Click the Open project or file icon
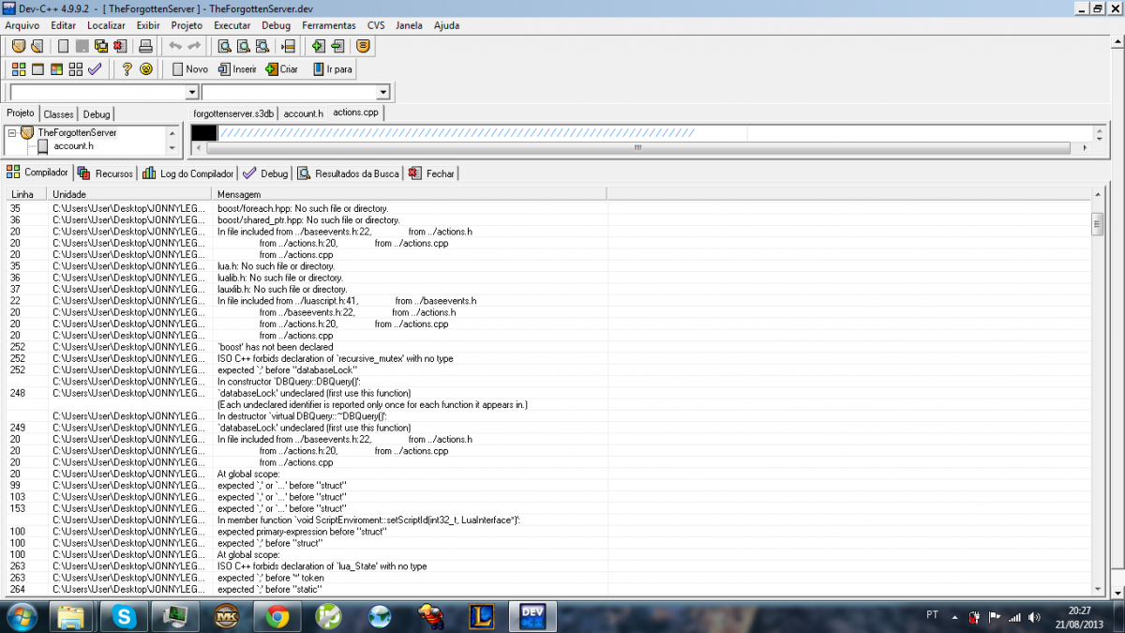 36,45
